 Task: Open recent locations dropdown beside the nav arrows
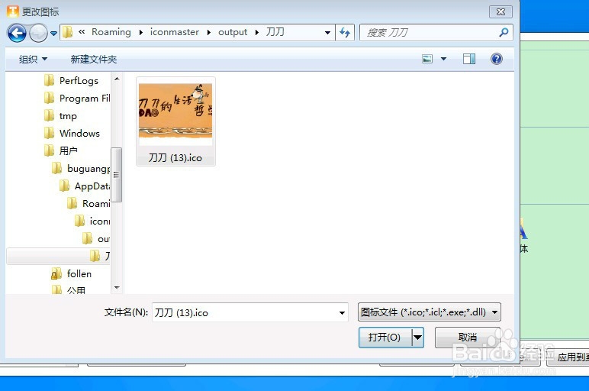click(x=53, y=34)
